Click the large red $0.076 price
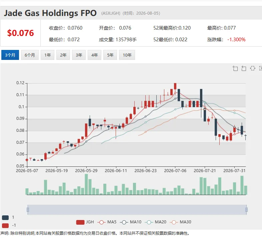 pyautogui.click(x=20, y=33)
